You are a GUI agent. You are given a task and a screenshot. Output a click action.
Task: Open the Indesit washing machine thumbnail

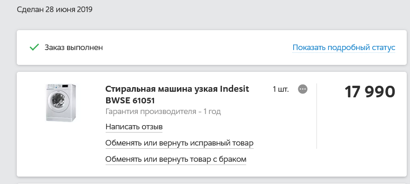coord(61,102)
